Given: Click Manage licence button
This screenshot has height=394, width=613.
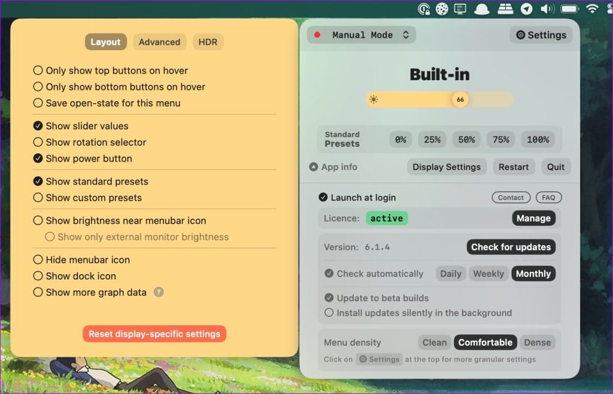Looking at the screenshot, I should [x=533, y=218].
